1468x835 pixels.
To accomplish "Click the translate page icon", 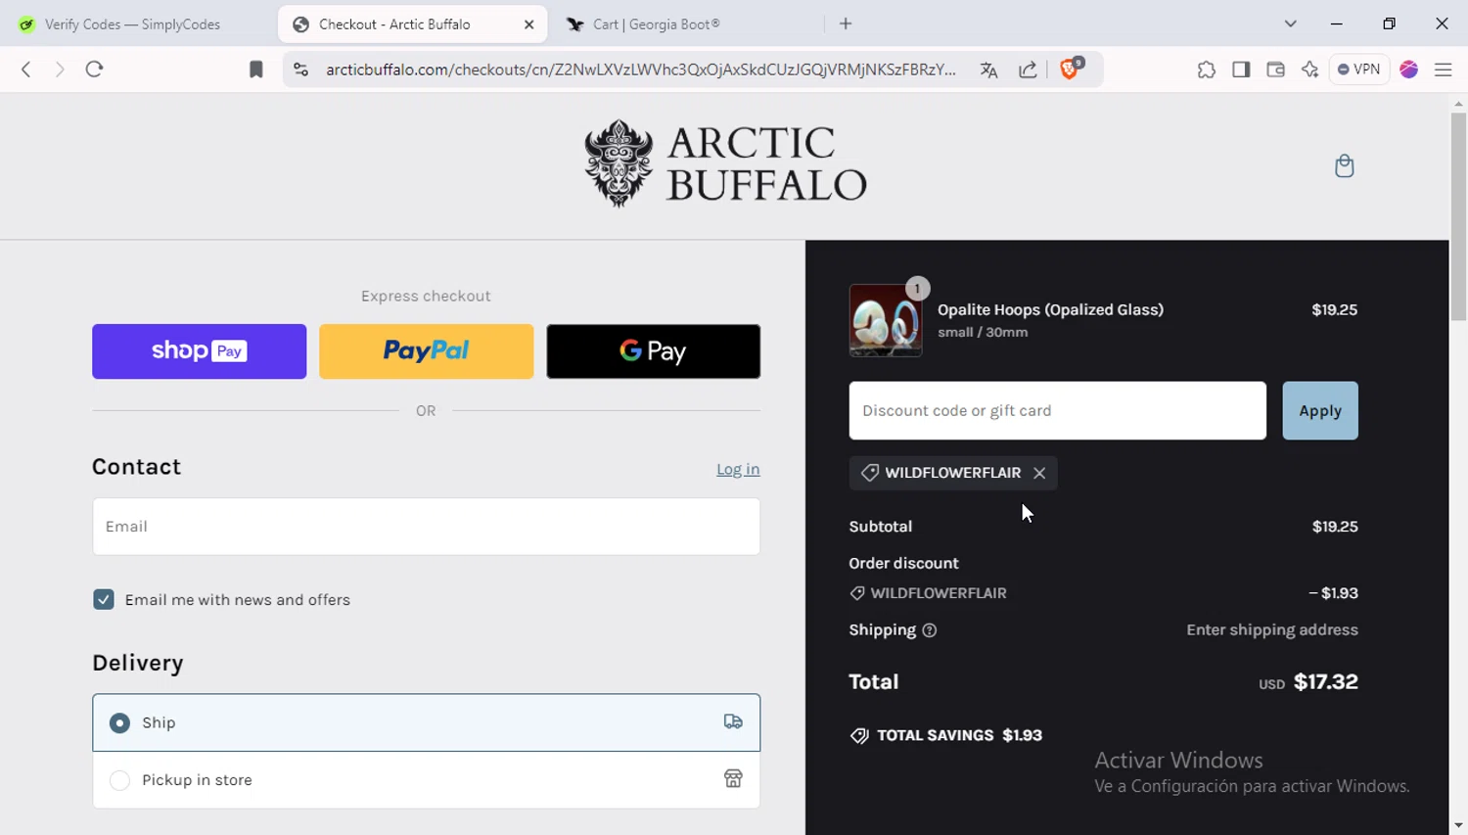I will tap(988, 70).
